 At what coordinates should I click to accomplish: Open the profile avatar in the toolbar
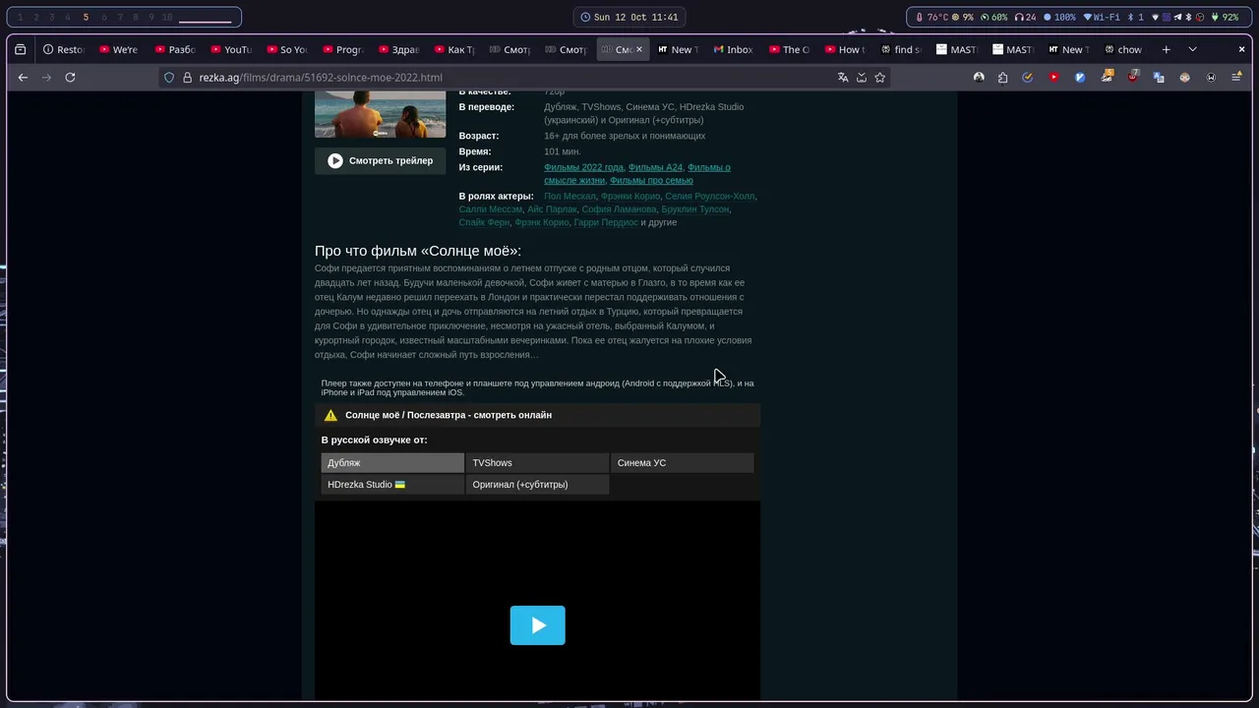click(x=979, y=77)
